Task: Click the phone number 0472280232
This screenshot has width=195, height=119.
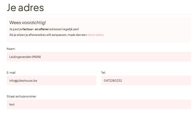Action: pyautogui.click(x=113, y=81)
